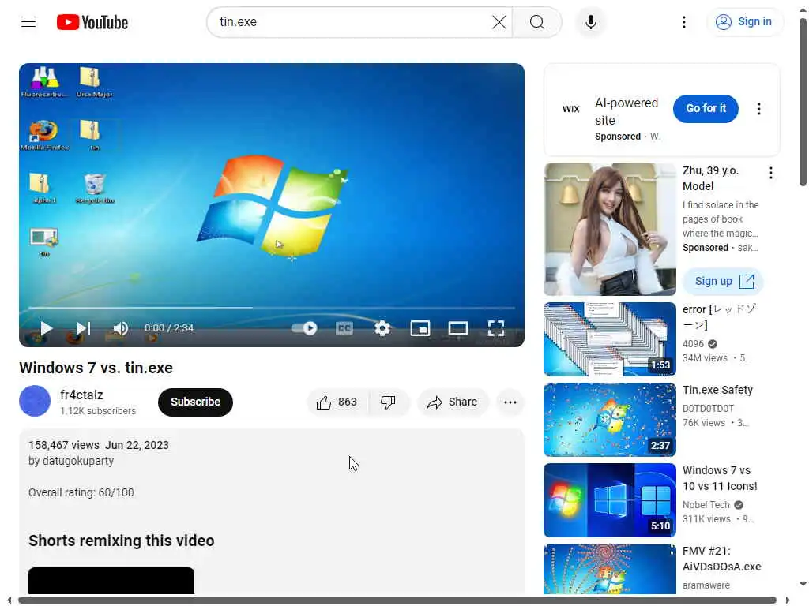
Task: Open the fr4ctalz channel avatar
Action: (x=35, y=401)
